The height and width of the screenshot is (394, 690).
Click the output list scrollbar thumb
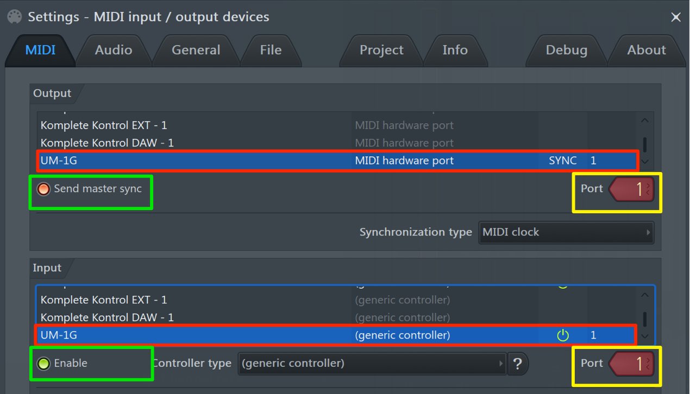pyautogui.click(x=645, y=144)
